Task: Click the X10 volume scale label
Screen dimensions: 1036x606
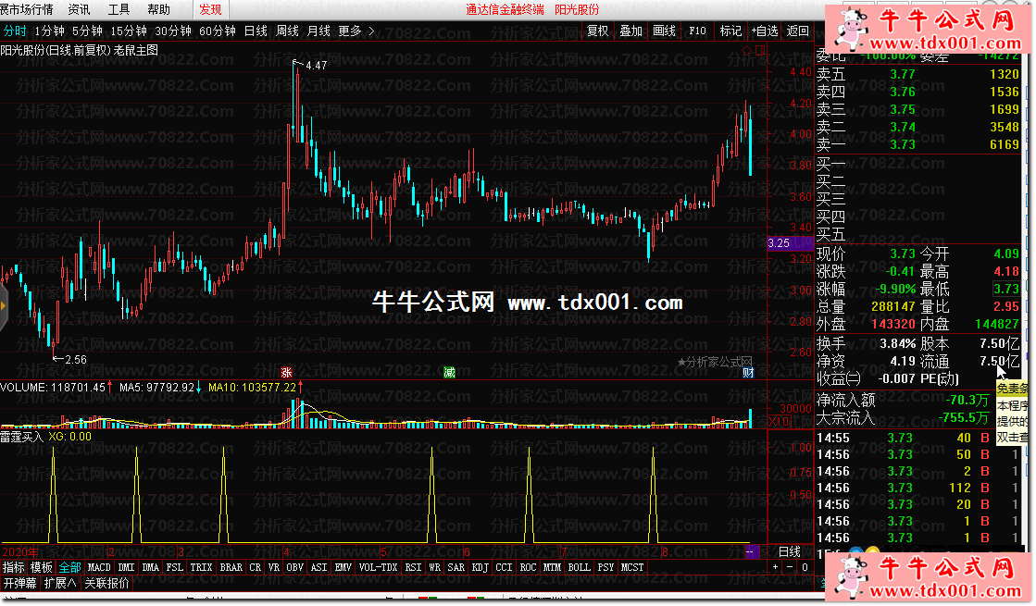Action: pos(779,421)
